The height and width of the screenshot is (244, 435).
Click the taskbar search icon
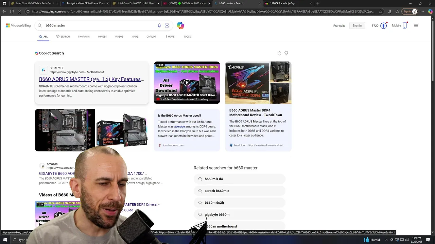pos(15,240)
